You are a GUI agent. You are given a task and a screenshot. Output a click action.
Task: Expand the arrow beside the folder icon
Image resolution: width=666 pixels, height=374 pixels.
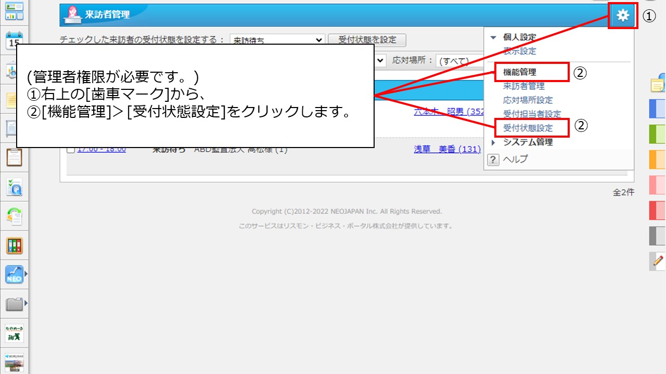tap(26, 303)
